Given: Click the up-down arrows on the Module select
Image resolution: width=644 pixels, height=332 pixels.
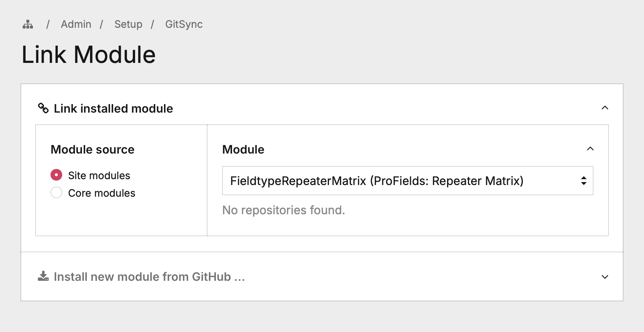Looking at the screenshot, I should click(x=584, y=181).
